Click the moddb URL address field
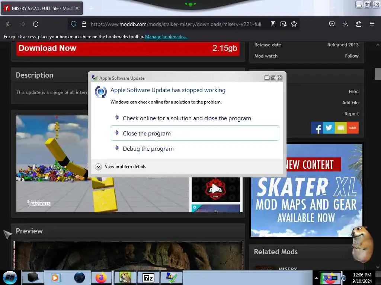This screenshot has height=285, width=381. pos(176,24)
